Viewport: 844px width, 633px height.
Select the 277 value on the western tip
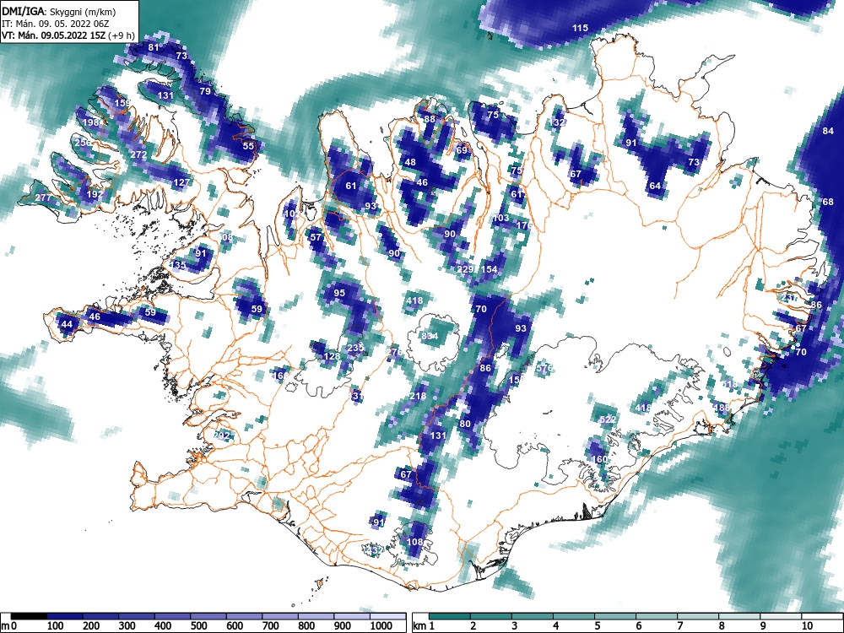coord(44,197)
